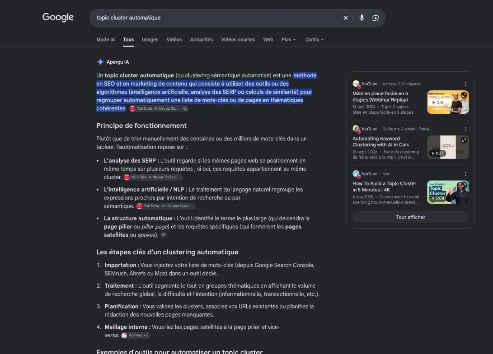Expand the webinar replay thumbnail via corner icon

464,95
